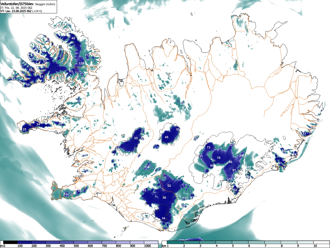Click map value 92 at the western tip
The image size is (330, 248).
coord(13,79)
